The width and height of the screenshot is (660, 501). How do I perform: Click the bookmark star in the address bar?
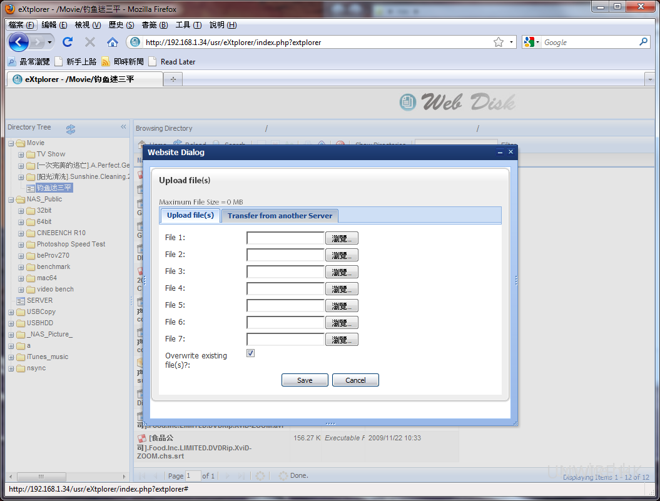tap(499, 42)
